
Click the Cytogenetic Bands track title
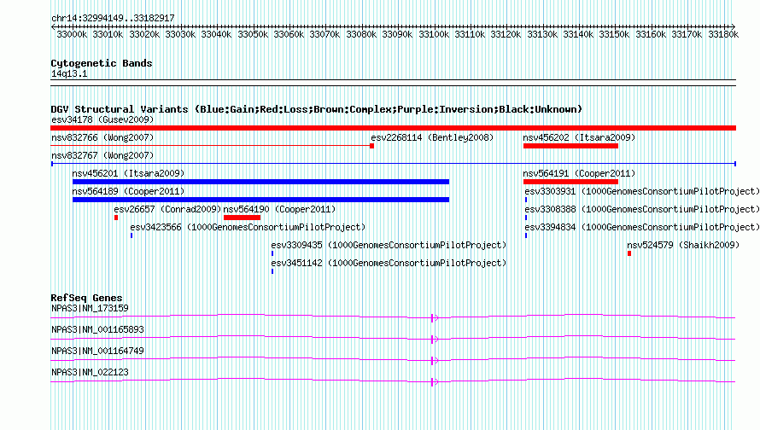[102, 63]
